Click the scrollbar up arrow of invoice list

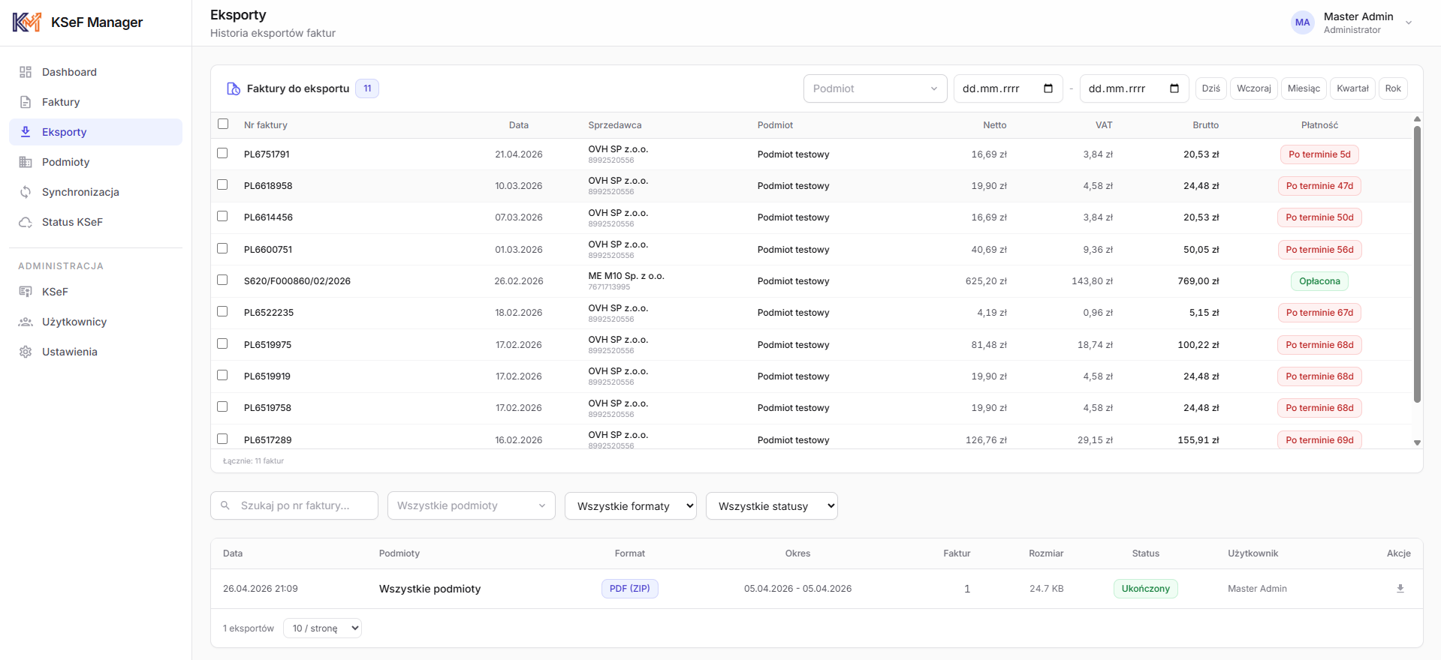coord(1417,118)
